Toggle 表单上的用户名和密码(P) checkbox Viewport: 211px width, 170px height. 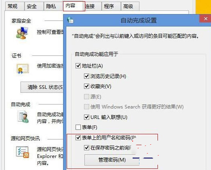click(x=78, y=137)
